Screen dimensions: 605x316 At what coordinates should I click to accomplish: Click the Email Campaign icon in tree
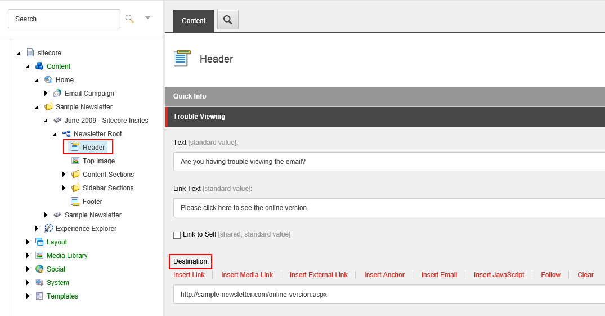[x=57, y=94]
